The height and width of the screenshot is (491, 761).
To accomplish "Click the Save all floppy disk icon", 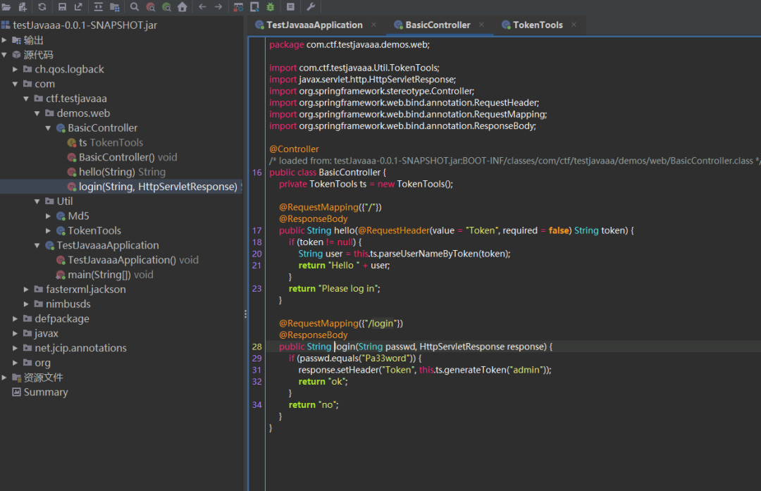I will coord(62,7).
